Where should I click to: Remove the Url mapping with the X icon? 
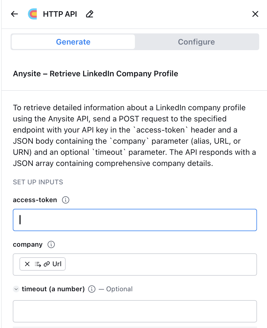point(27,264)
